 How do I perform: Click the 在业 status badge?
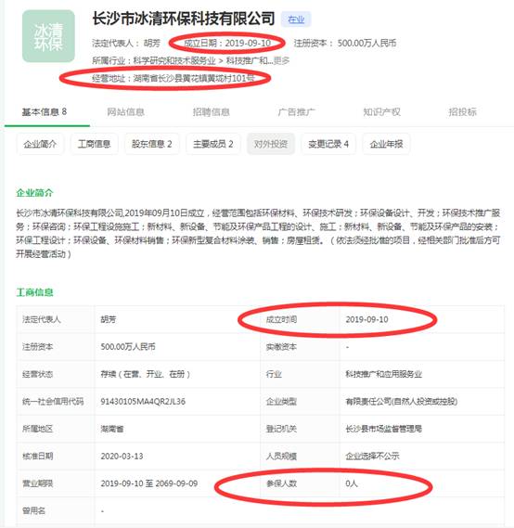[x=296, y=19]
